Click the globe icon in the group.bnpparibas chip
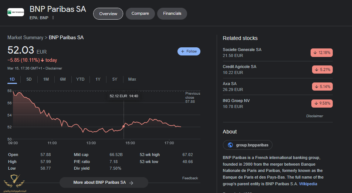This screenshot has height=193, width=352. tap(230, 145)
